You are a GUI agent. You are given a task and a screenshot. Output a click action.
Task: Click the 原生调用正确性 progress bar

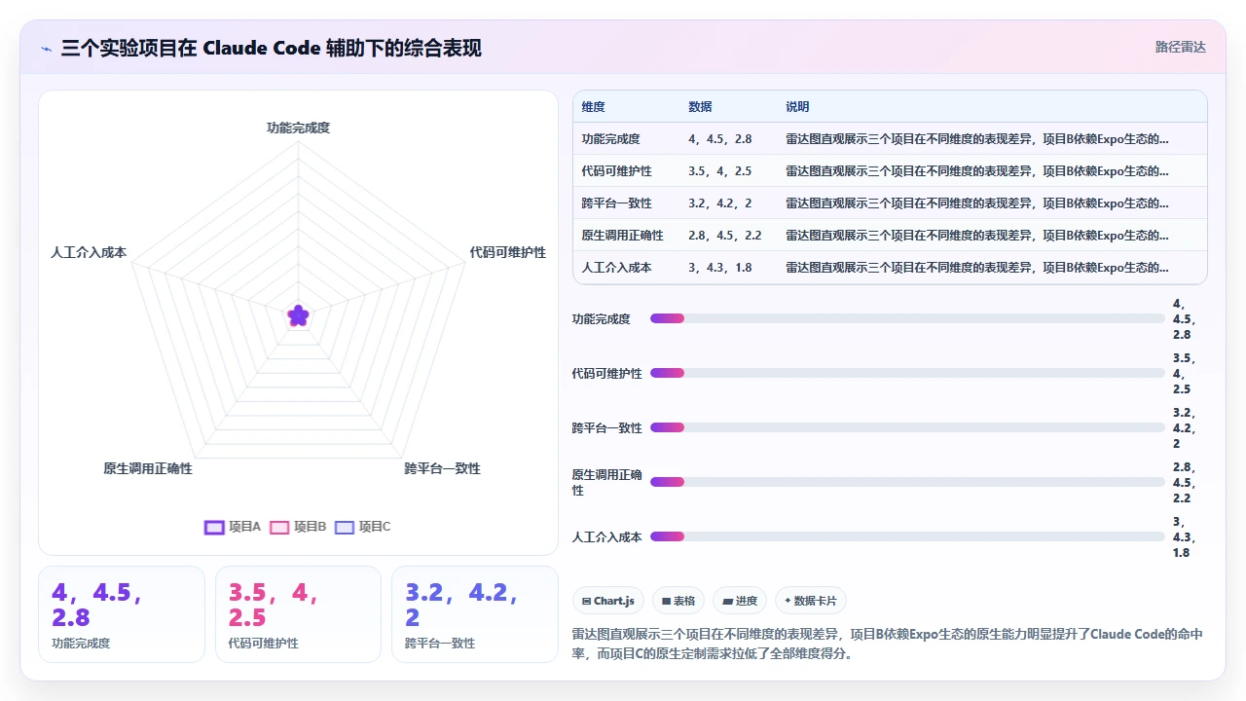click(907, 482)
